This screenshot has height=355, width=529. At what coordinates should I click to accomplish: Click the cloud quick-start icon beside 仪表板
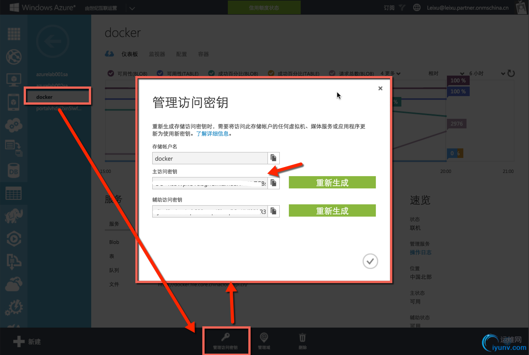(x=109, y=54)
